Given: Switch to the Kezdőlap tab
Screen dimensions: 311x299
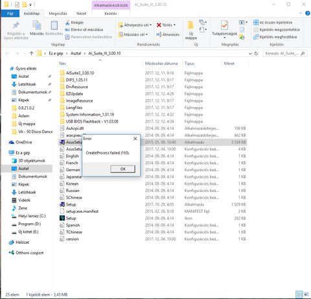Looking at the screenshot, I should pyautogui.click(x=32, y=14).
